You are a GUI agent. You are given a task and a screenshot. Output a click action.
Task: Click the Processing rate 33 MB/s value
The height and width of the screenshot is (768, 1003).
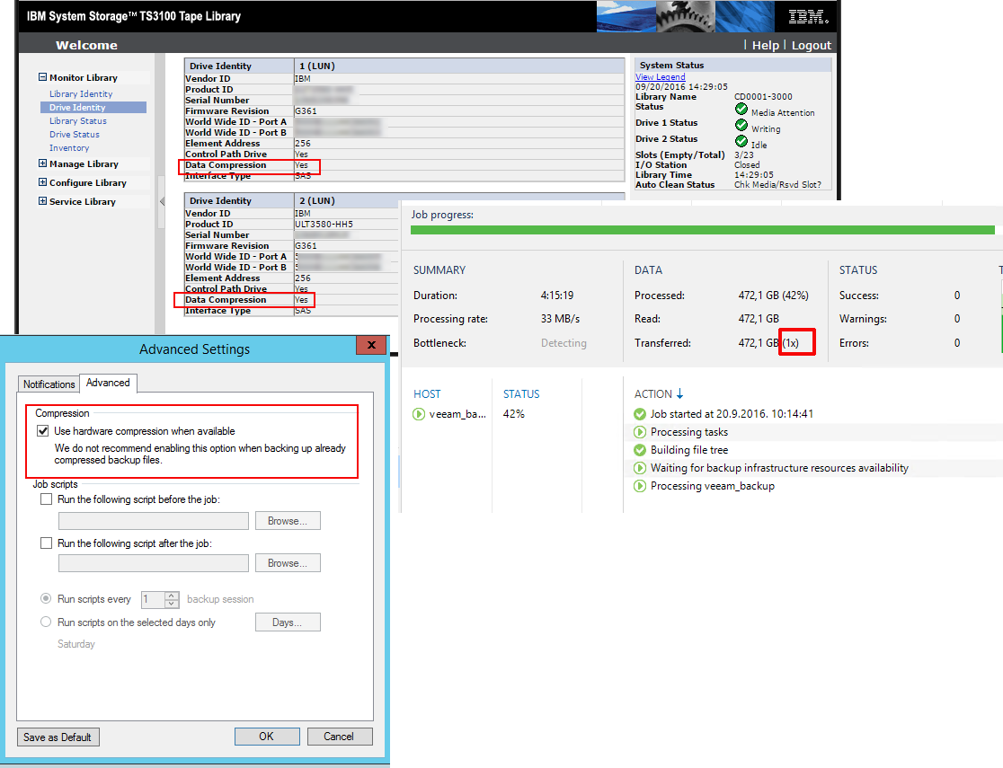pyautogui.click(x=560, y=319)
